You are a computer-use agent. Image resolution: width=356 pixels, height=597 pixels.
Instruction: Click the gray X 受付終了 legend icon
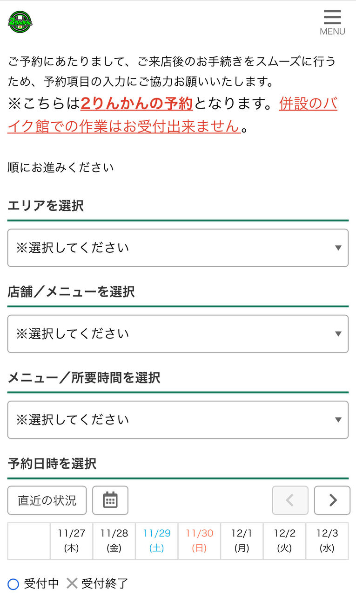[72, 583]
